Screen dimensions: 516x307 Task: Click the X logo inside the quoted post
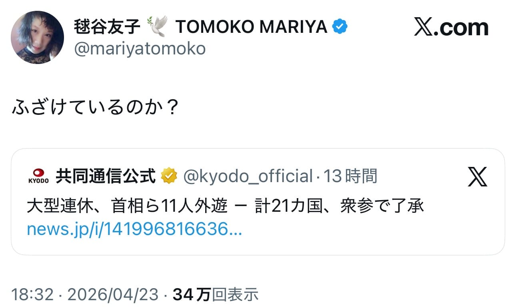click(477, 177)
